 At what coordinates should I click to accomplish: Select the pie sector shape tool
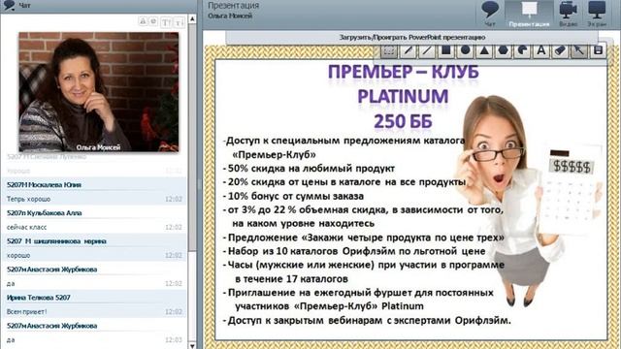click(x=522, y=51)
